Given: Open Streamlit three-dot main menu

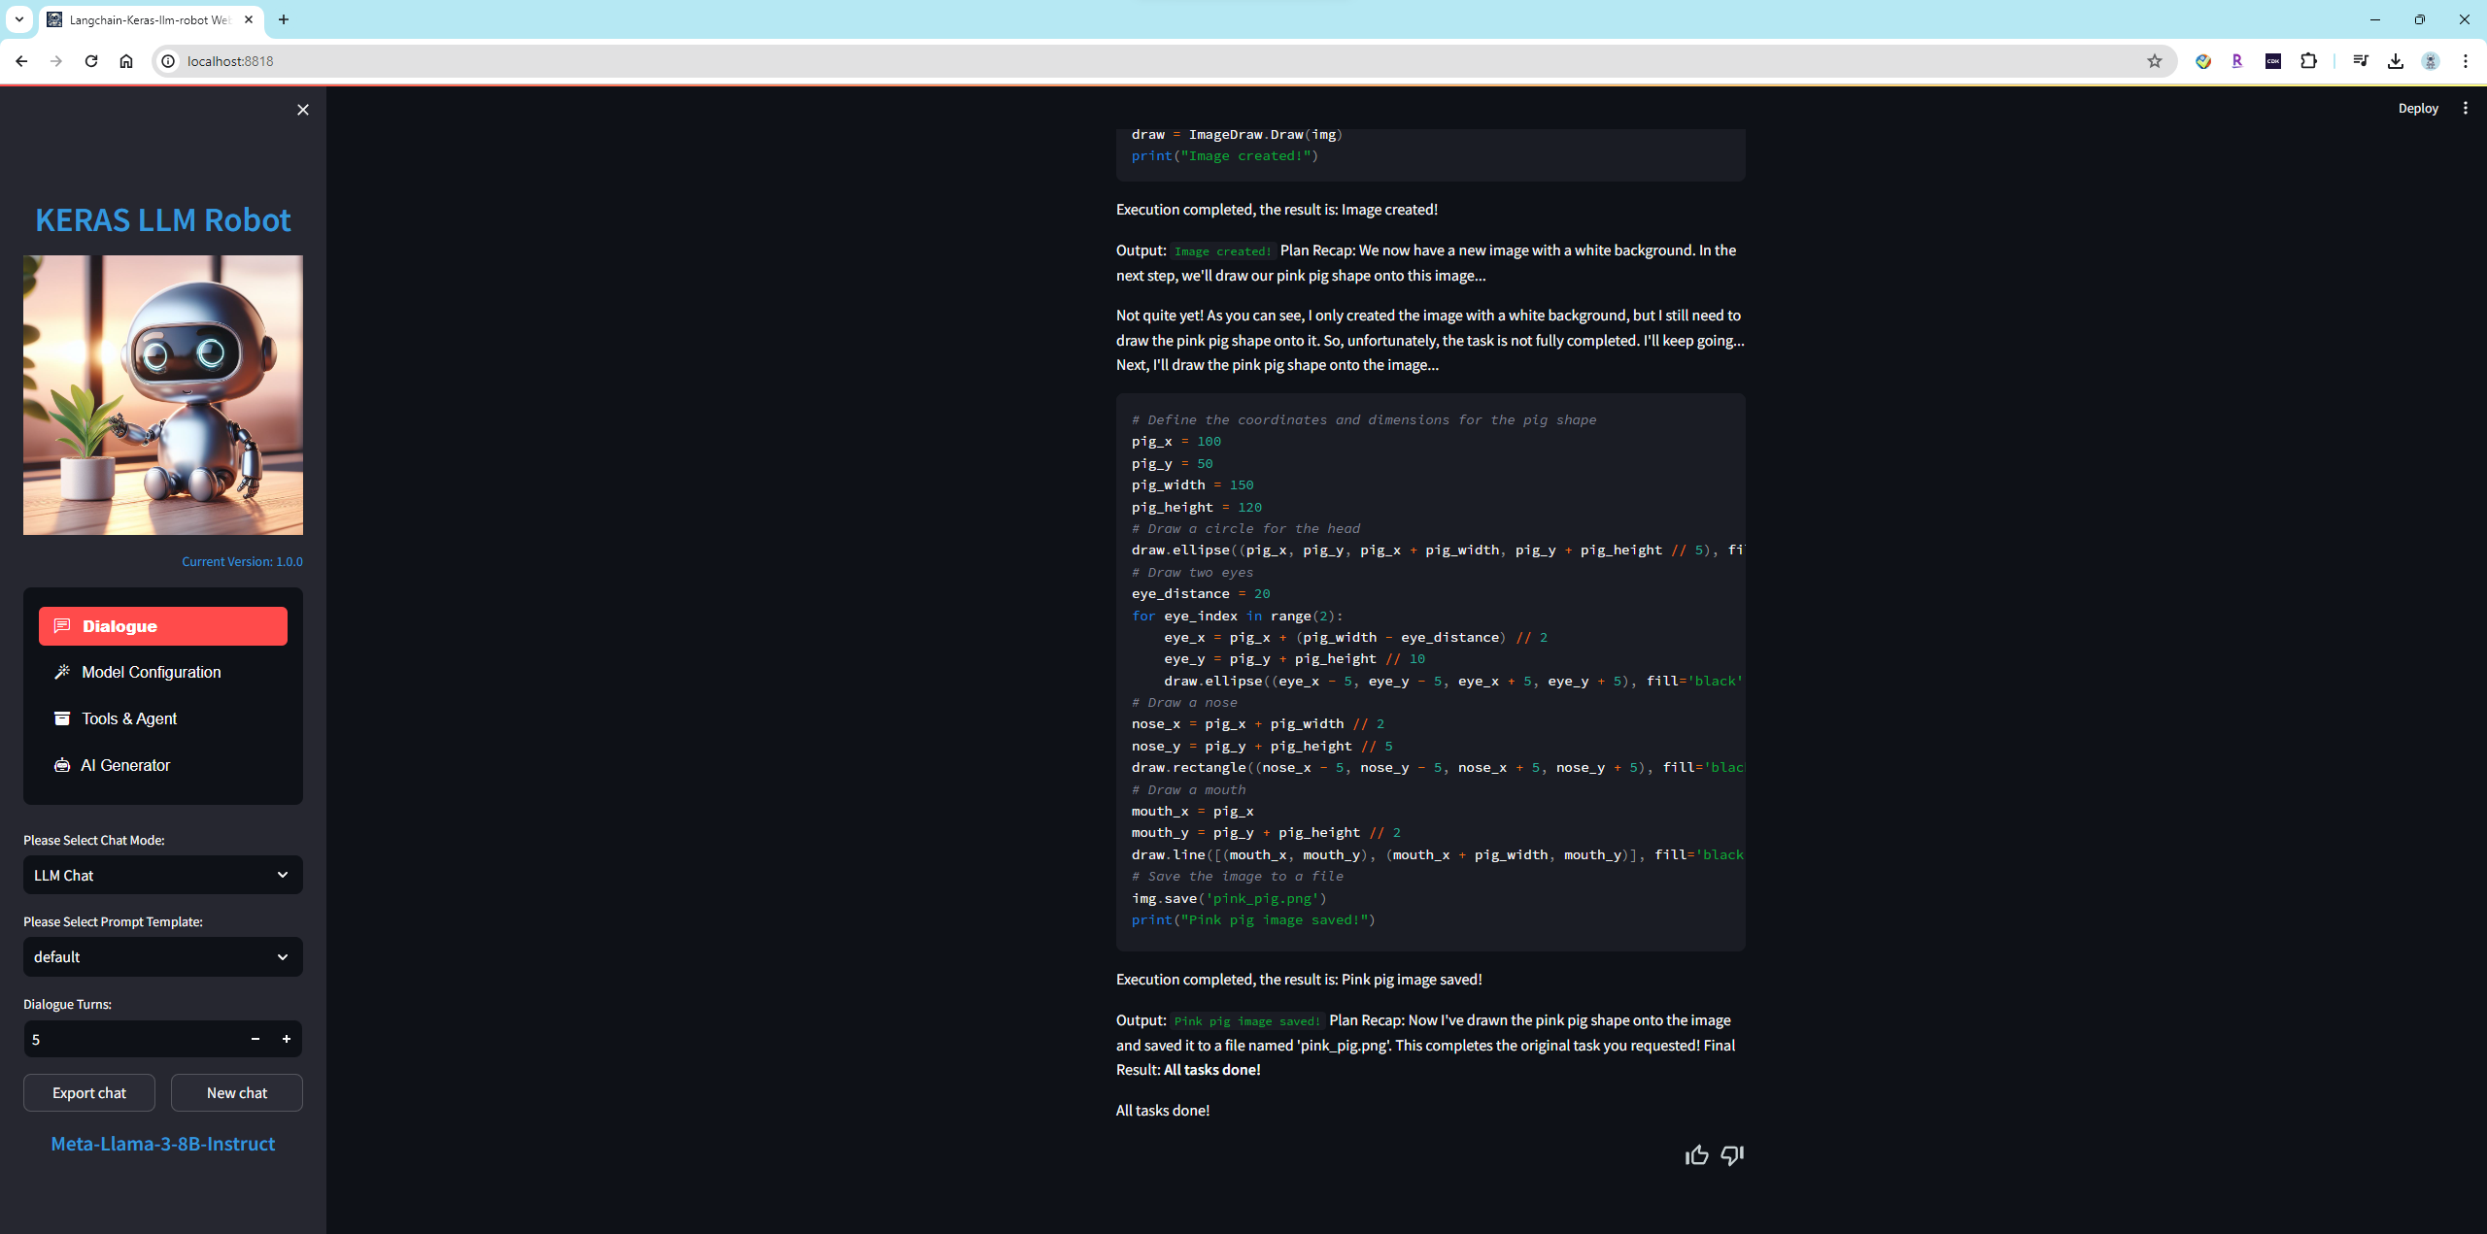Looking at the screenshot, I should 2465,108.
